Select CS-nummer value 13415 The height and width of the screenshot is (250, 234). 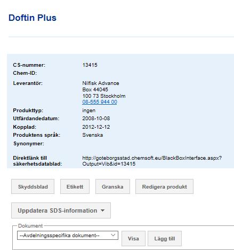pos(90,65)
